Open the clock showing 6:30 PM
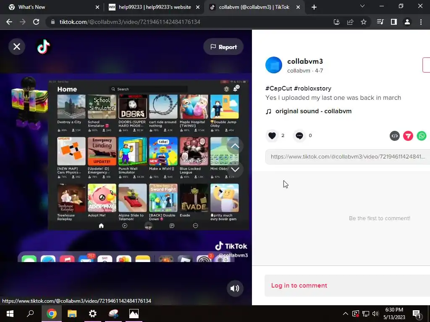The width and height of the screenshot is (430, 322). click(x=394, y=314)
